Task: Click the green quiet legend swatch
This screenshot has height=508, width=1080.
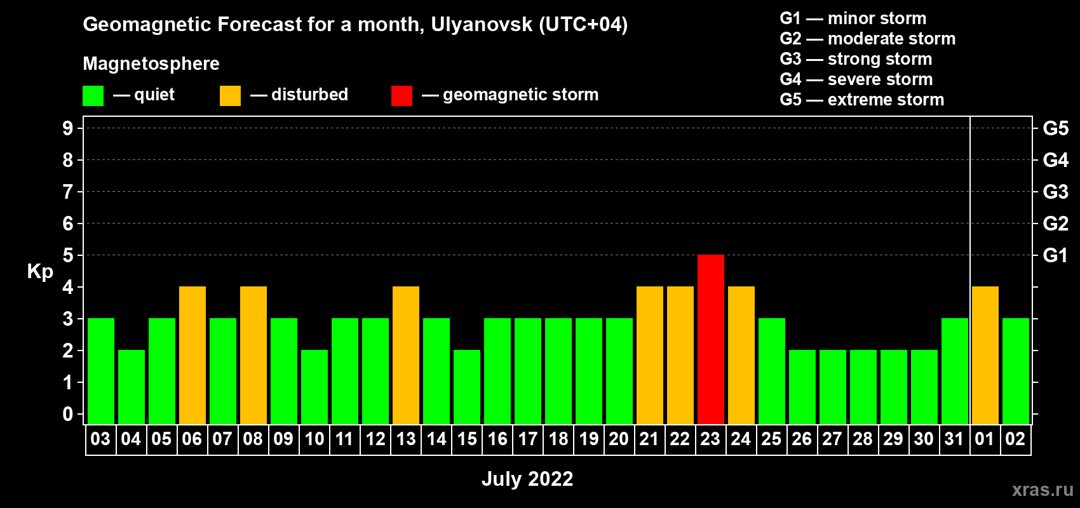Action: pyautogui.click(x=93, y=96)
